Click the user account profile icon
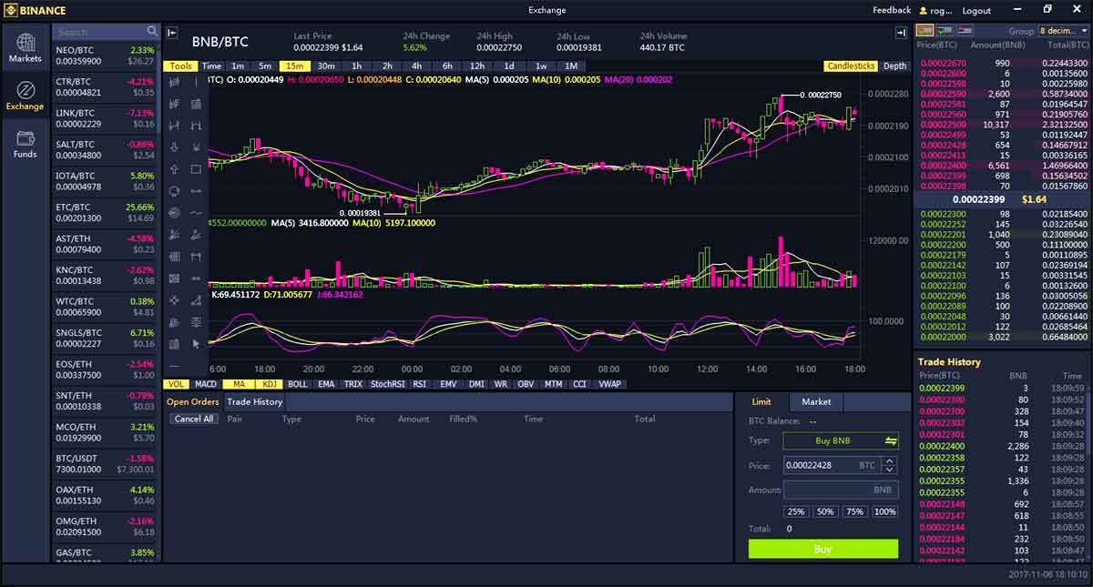1093x587 pixels. tap(924, 11)
